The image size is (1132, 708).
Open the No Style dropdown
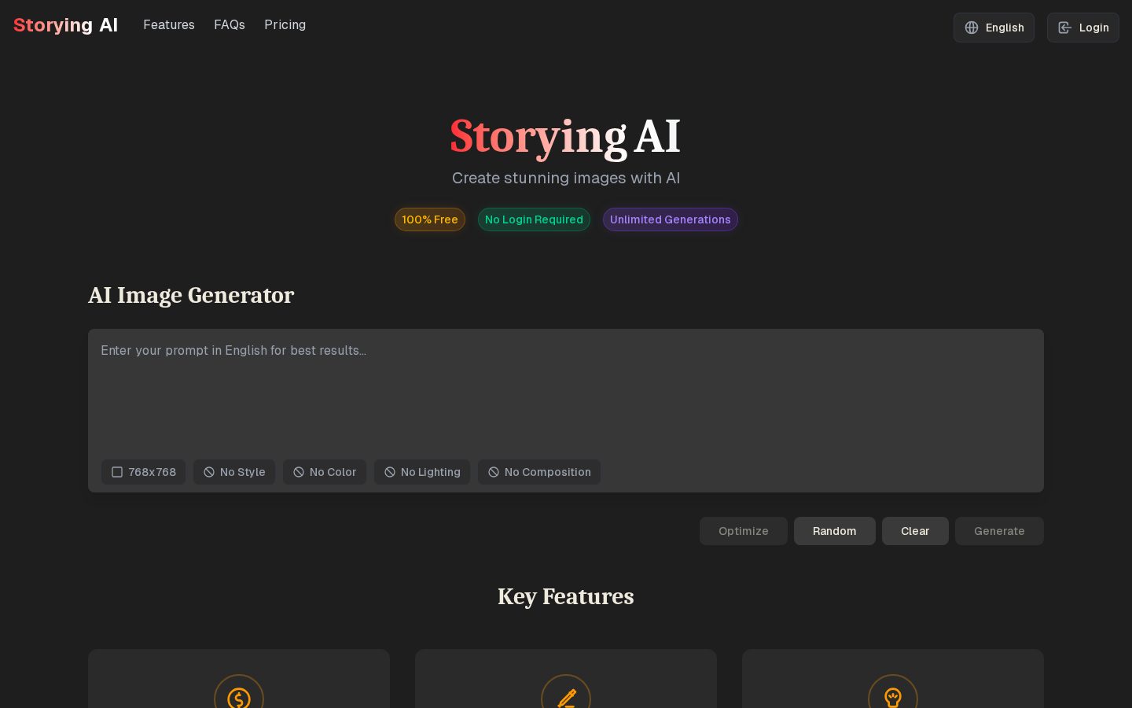coord(234,472)
